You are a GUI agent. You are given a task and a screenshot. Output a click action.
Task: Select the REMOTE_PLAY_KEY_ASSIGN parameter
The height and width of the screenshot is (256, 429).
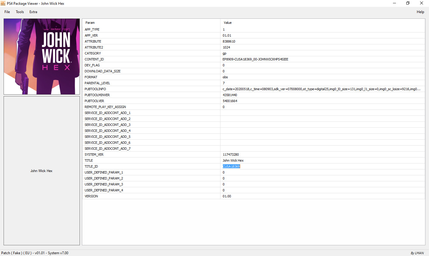(x=105, y=107)
